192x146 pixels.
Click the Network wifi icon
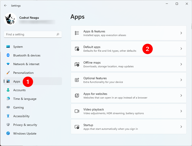pyautogui.click(x=8, y=64)
